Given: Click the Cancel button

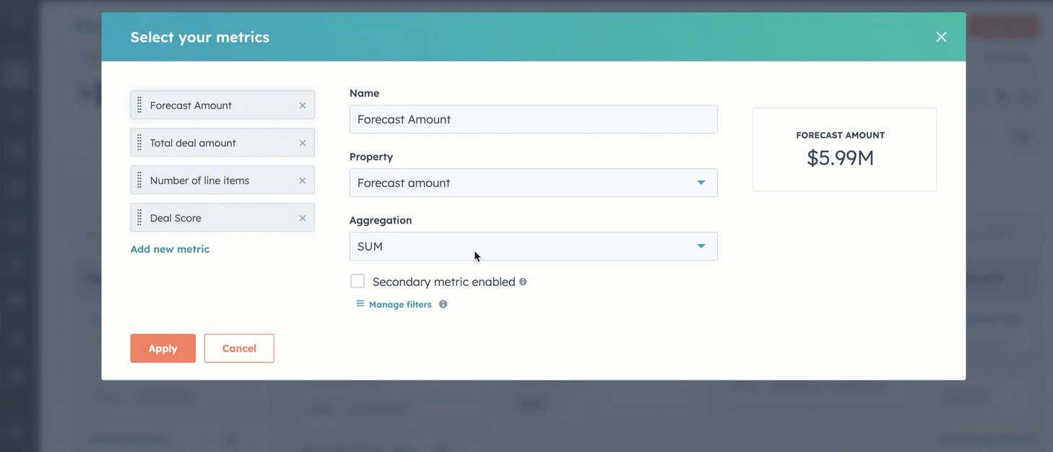Looking at the screenshot, I should tap(239, 348).
